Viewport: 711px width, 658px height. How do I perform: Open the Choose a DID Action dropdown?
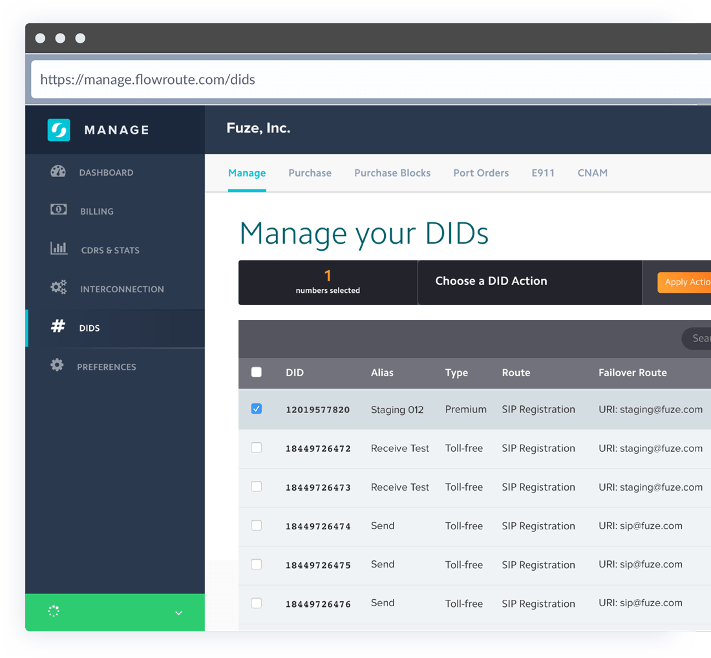(x=529, y=282)
